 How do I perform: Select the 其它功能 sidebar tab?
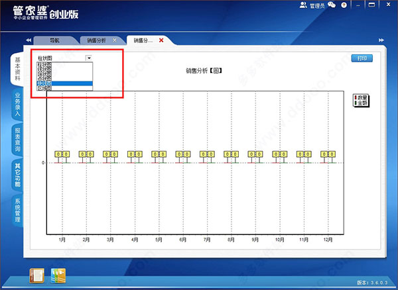17,175
